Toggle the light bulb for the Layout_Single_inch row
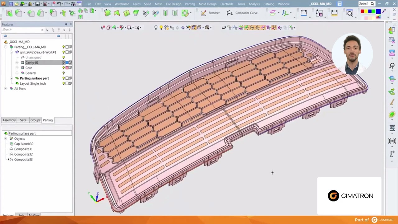 pyautogui.click(x=63, y=83)
